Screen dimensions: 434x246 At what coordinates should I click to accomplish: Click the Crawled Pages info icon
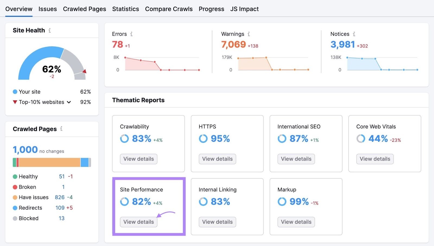tap(62, 129)
